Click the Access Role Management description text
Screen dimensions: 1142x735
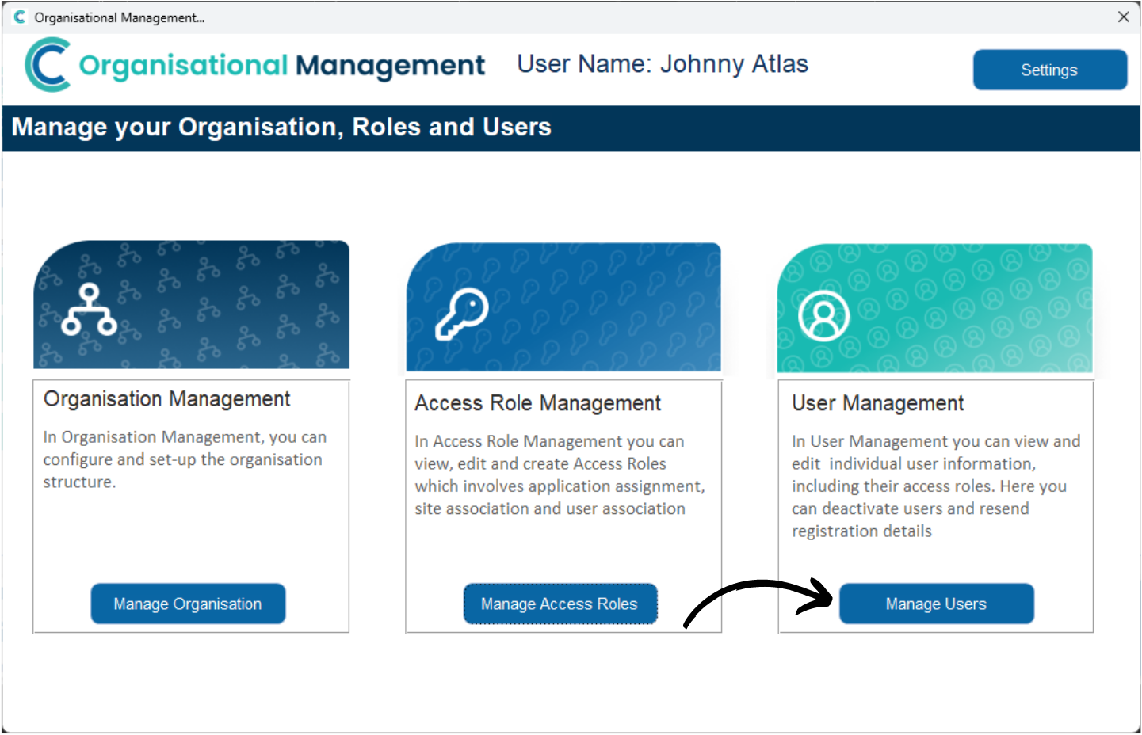(560, 475)
